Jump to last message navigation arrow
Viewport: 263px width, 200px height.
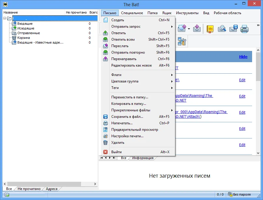[x=114, y=158]
